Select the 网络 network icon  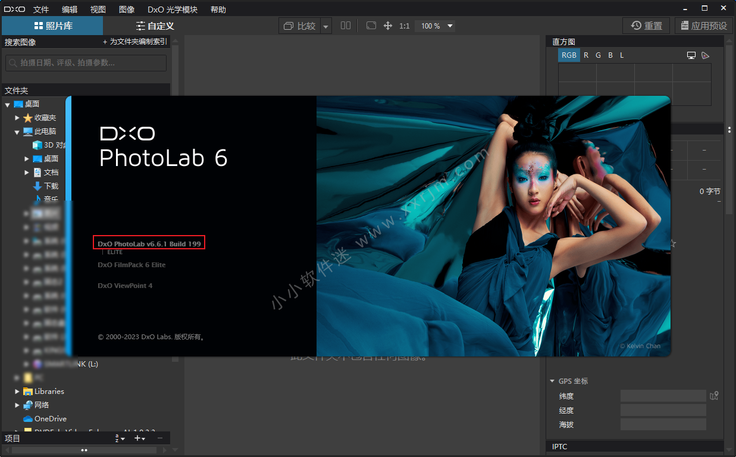[28, 405]
